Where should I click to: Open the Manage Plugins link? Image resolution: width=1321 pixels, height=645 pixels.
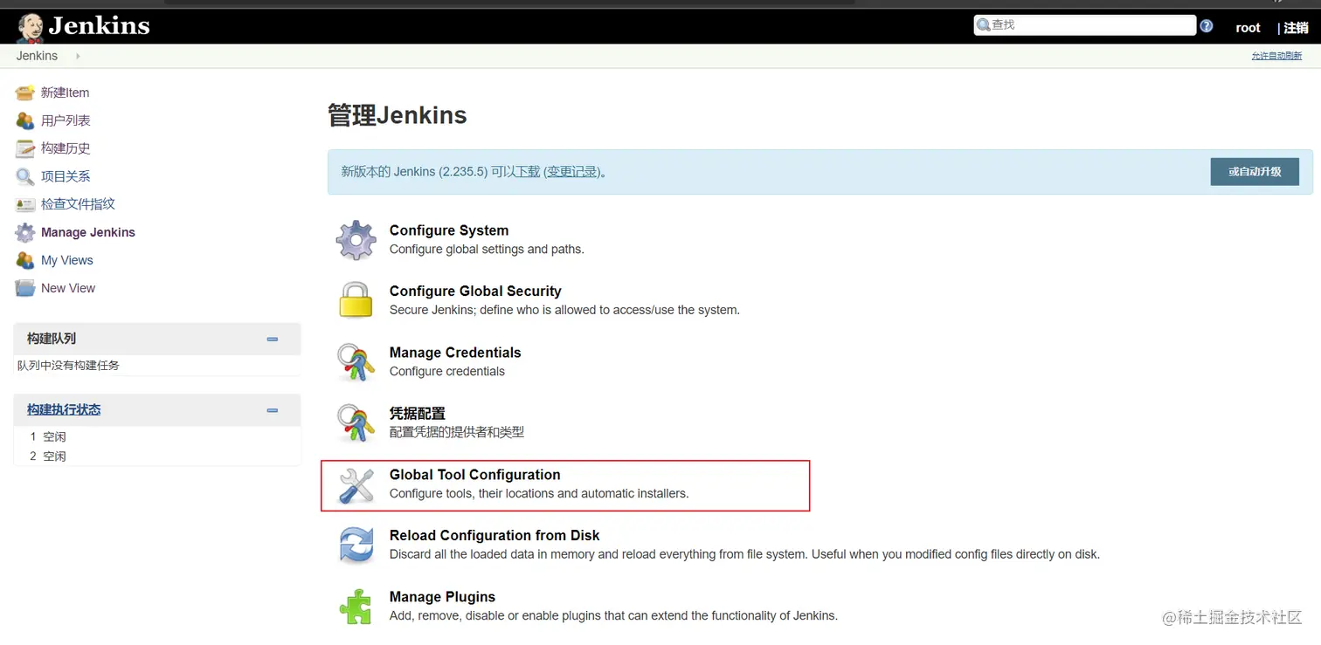442,597
